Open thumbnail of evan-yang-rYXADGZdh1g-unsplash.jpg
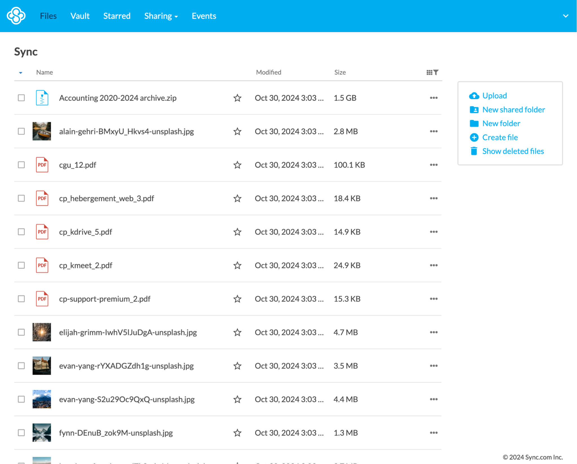 42,366
